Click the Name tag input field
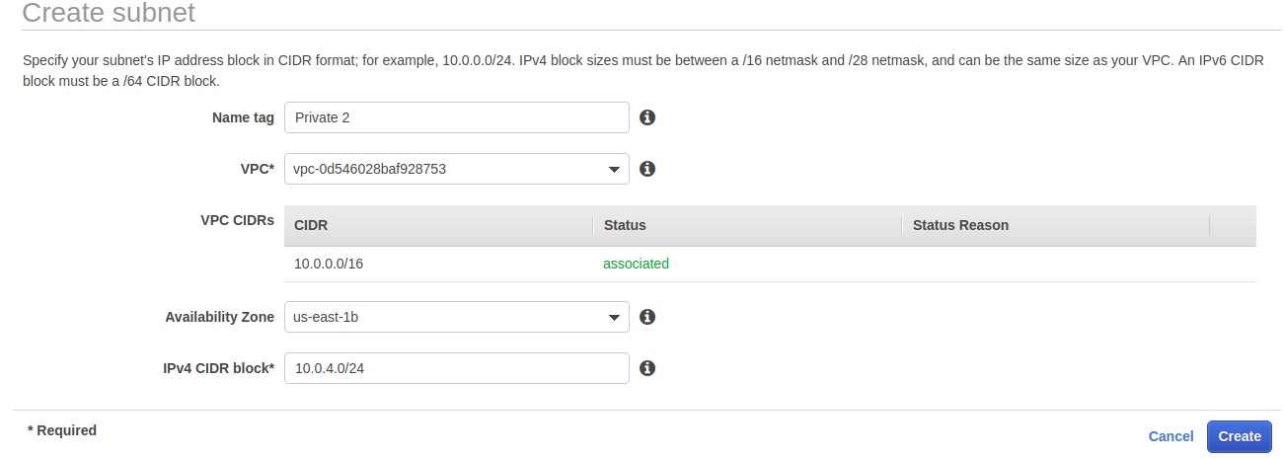The height and width of the screenshot is (459, 1284). tap(456, 117)
